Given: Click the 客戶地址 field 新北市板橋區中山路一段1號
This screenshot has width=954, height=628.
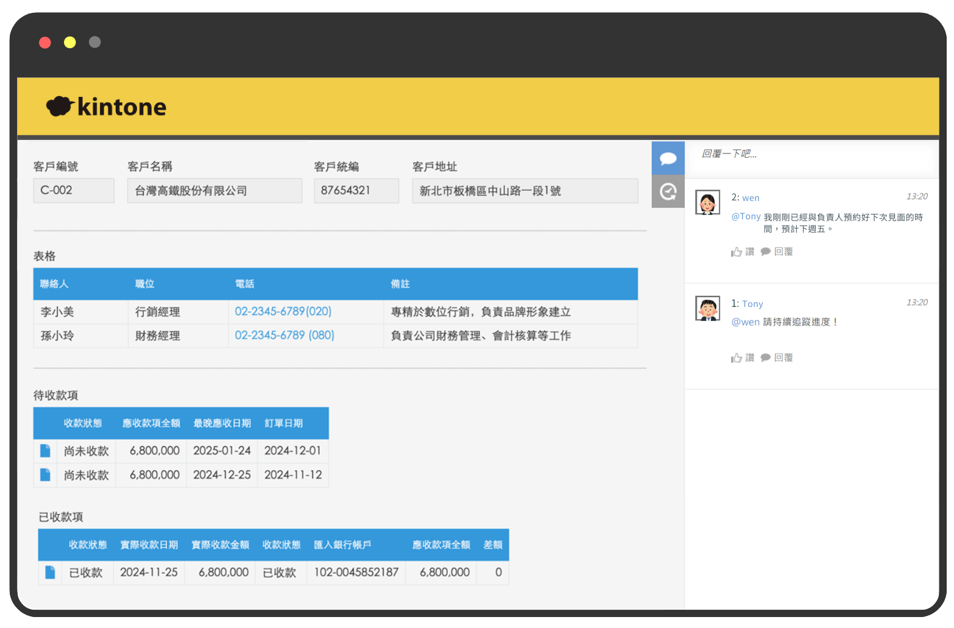Looking at the screenshot, I should pos(525,191).
